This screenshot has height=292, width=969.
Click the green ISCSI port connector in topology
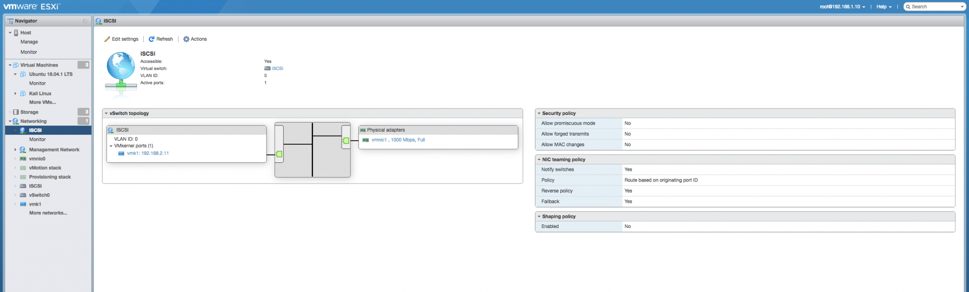[279, 154]
